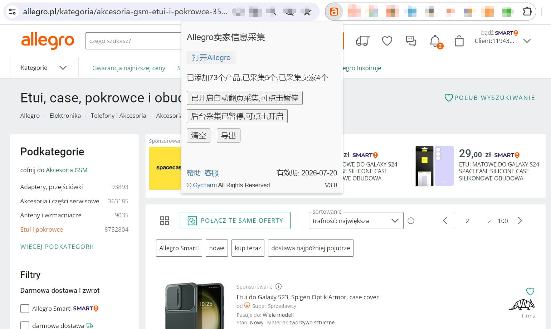This screenshot has height=329, width=551.
Task: Open purple Galaxy S24 case thumbnail
Action: [x=435, y=166]
